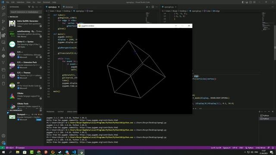
Task: Open the File menu
Action: (7, 2)
